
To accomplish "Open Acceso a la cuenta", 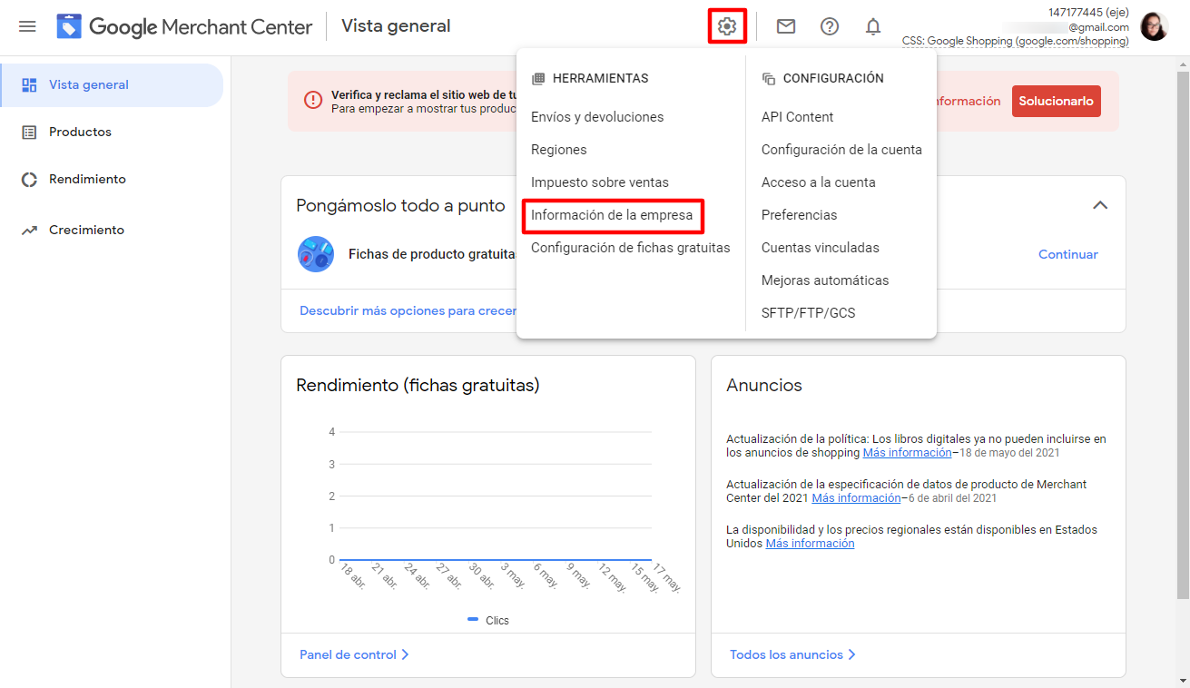I will [x=819, y=182].
